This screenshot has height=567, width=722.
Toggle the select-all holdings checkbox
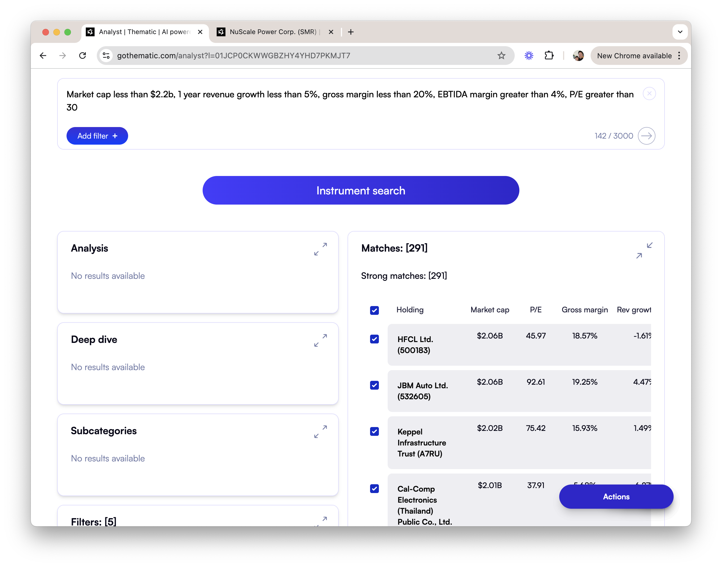pyautogui.click(x=374, y=310)
